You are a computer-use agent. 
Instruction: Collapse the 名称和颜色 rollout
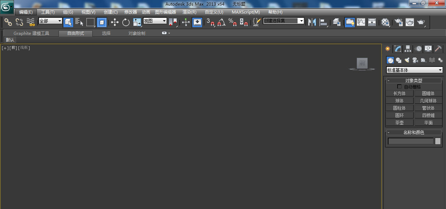[414, 132]
